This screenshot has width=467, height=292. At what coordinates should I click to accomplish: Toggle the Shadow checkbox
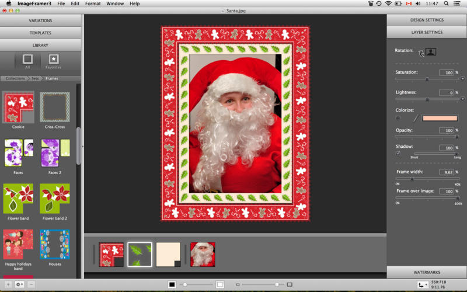(398, 153)
